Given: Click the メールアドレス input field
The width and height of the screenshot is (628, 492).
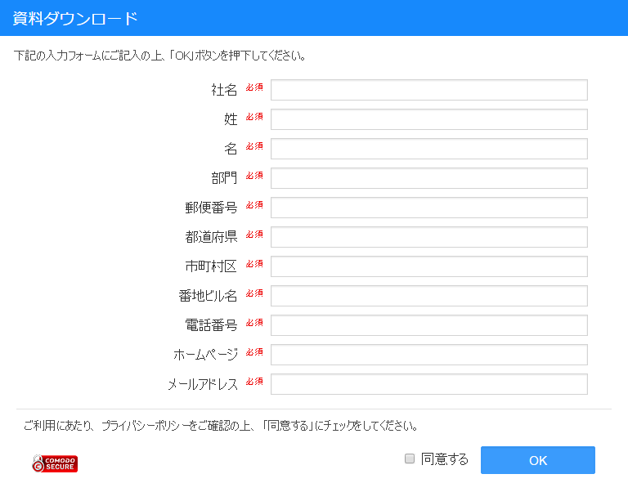Looking at the screenshot, I should pos(429,384).
